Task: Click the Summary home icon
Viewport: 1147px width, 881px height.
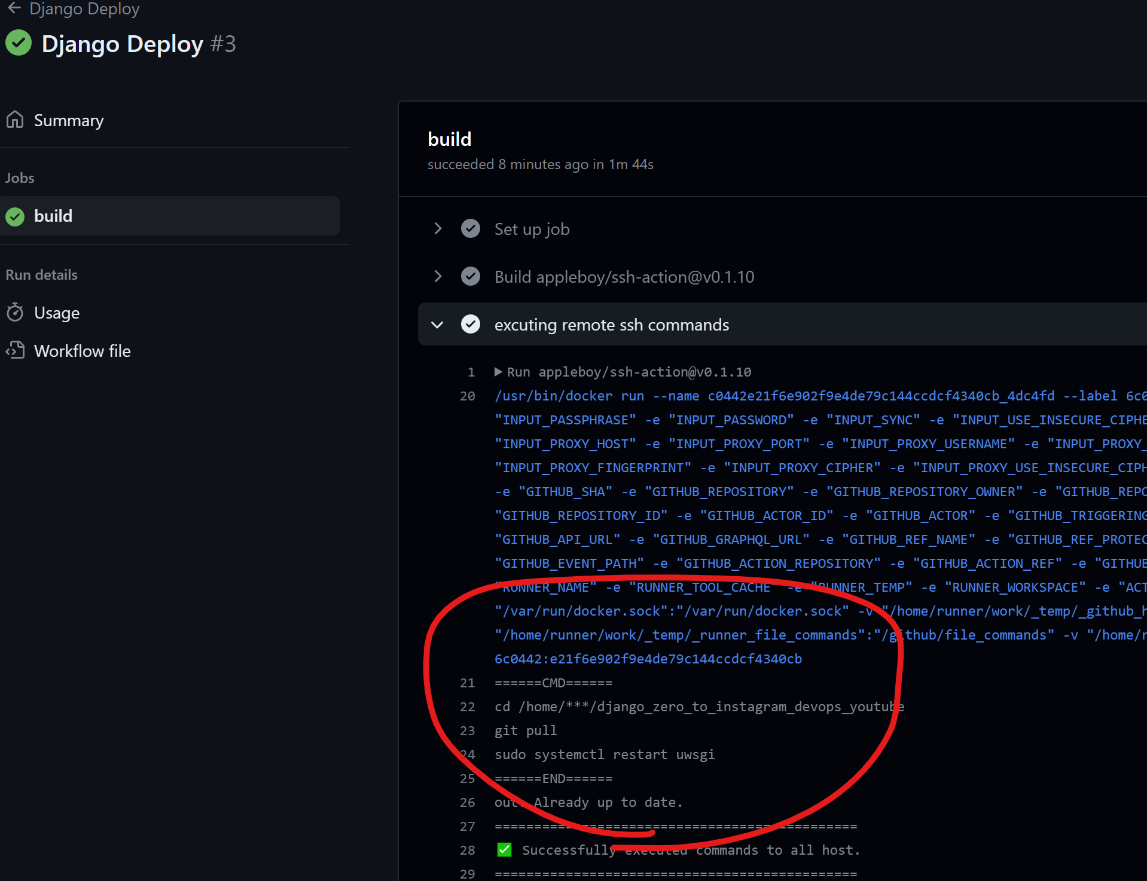Action: [x=15, y=120]
